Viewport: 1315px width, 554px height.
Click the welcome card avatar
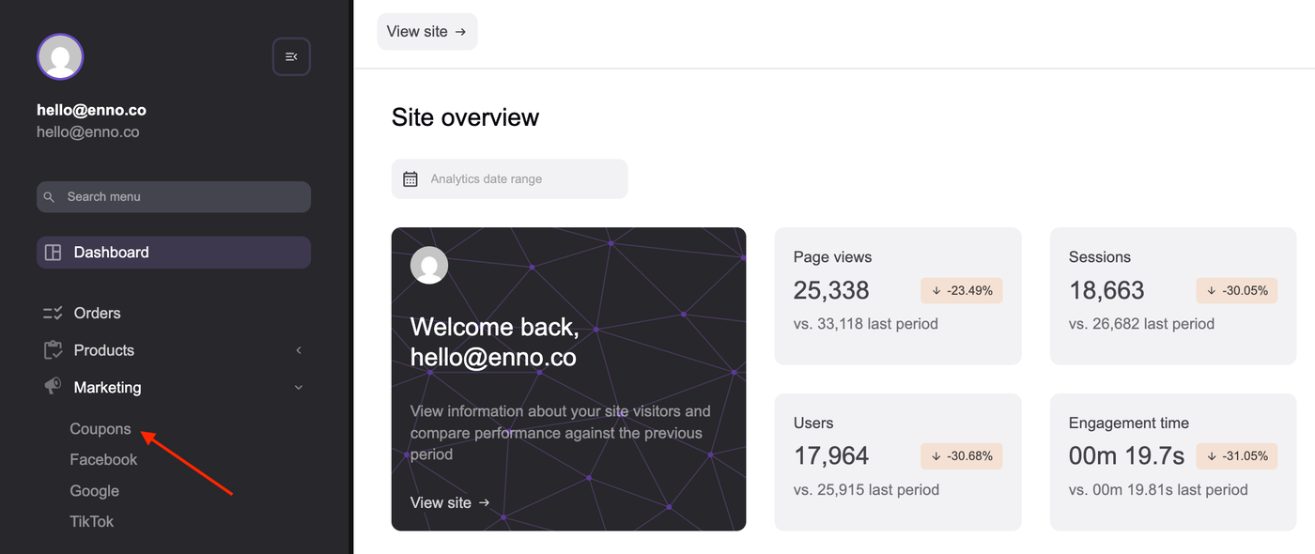tap(429, 266)
